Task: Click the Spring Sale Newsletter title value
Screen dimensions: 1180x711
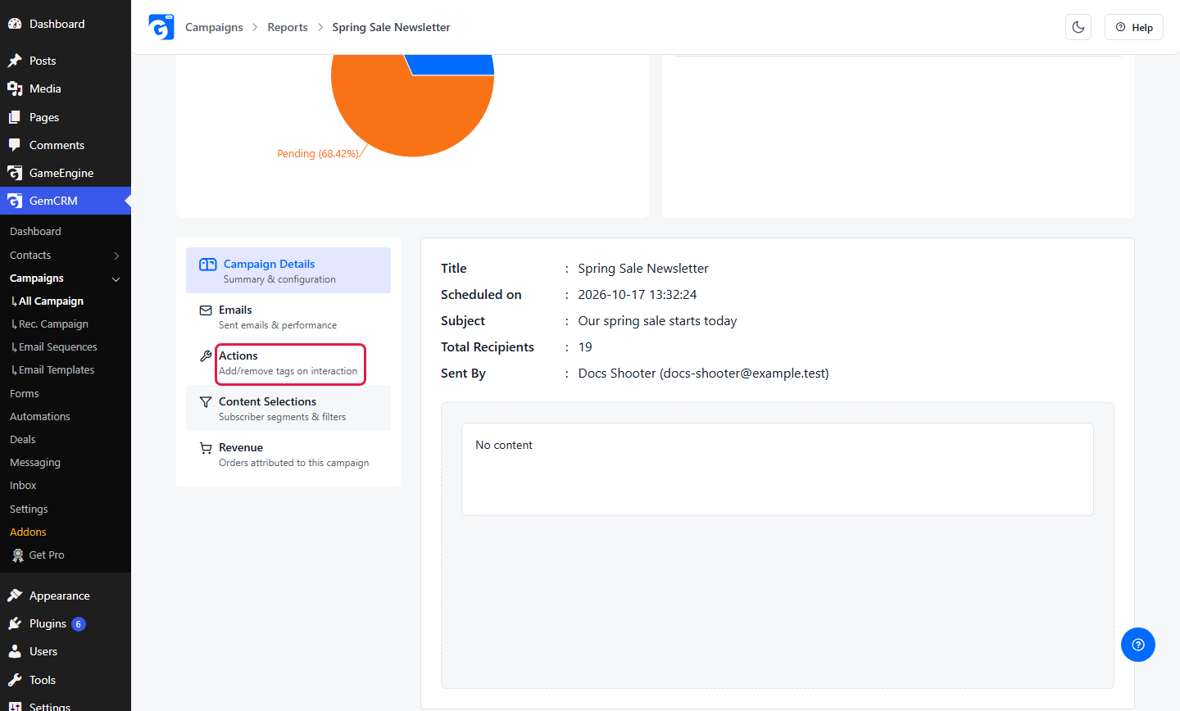Action: tap(643, 269)
